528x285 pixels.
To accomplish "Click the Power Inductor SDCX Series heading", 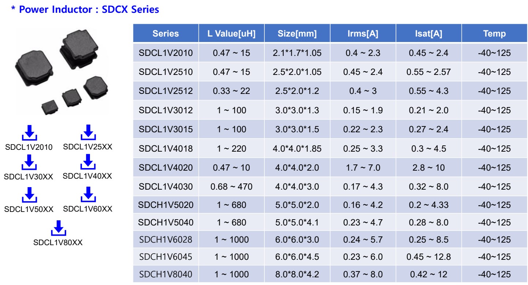I will coord(85,9).
